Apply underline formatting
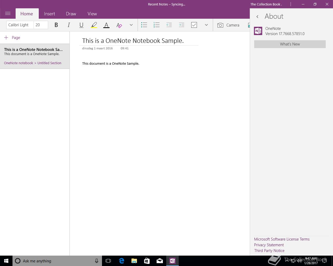The image size is (333, 266). click(x=81, y=25)
